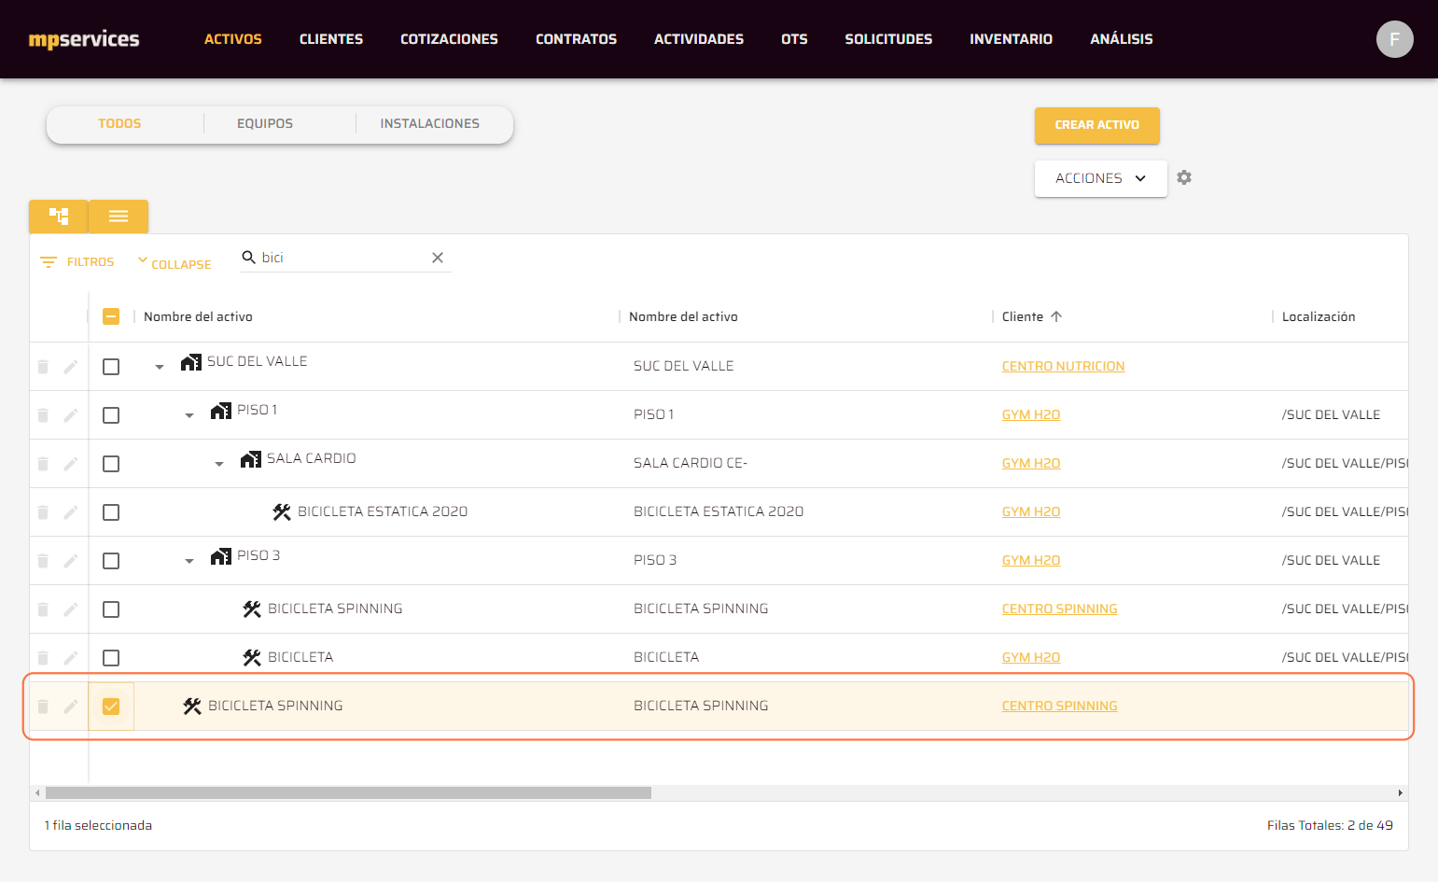Viewport: 1438px width, 882px height.
Task: Select the TODOS tab
Action: (119, 123)
